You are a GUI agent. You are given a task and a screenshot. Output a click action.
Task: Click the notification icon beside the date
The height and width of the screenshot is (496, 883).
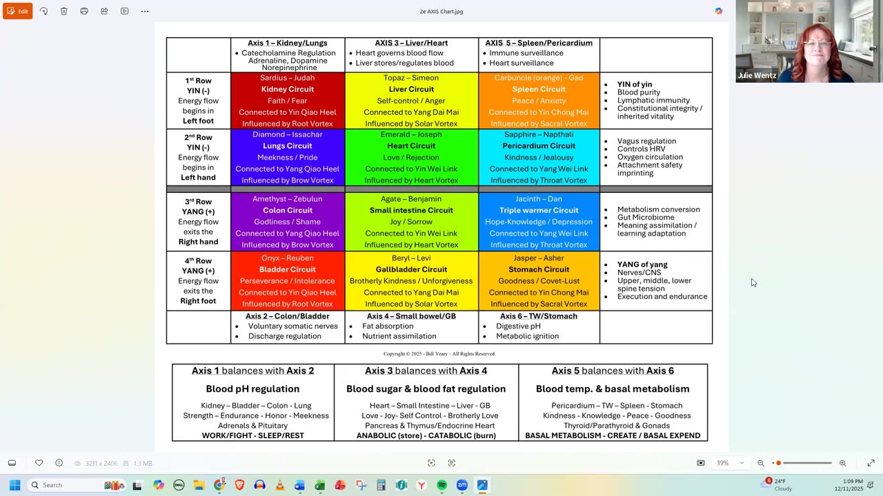click(872, 485)
